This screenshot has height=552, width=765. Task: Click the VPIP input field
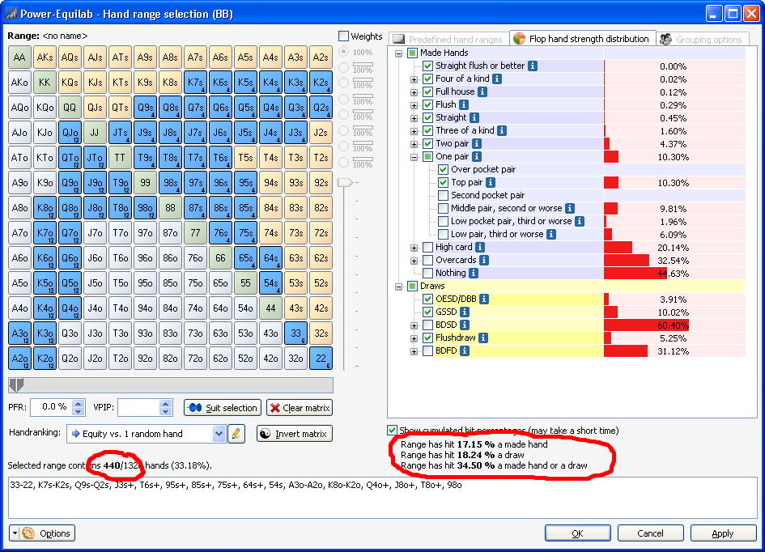[x=138, y=407]
